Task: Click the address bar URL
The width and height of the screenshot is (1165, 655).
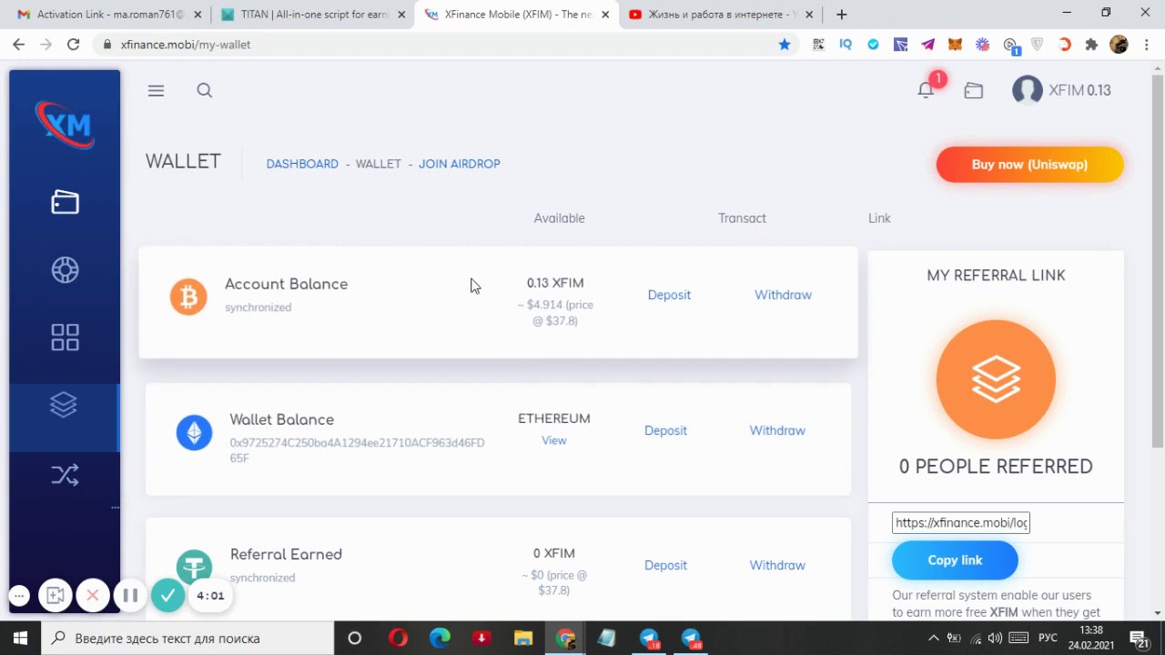Action: [x=186, y=45]
